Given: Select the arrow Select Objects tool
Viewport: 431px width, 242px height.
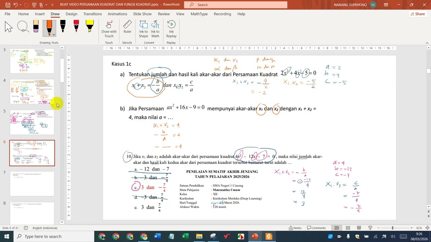Looking at the screenshot, I should pos(9,27).
